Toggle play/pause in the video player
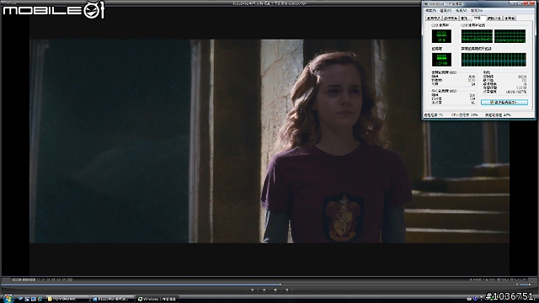The image size is (539, 303). pyautogui.click(x=264, y=290)
